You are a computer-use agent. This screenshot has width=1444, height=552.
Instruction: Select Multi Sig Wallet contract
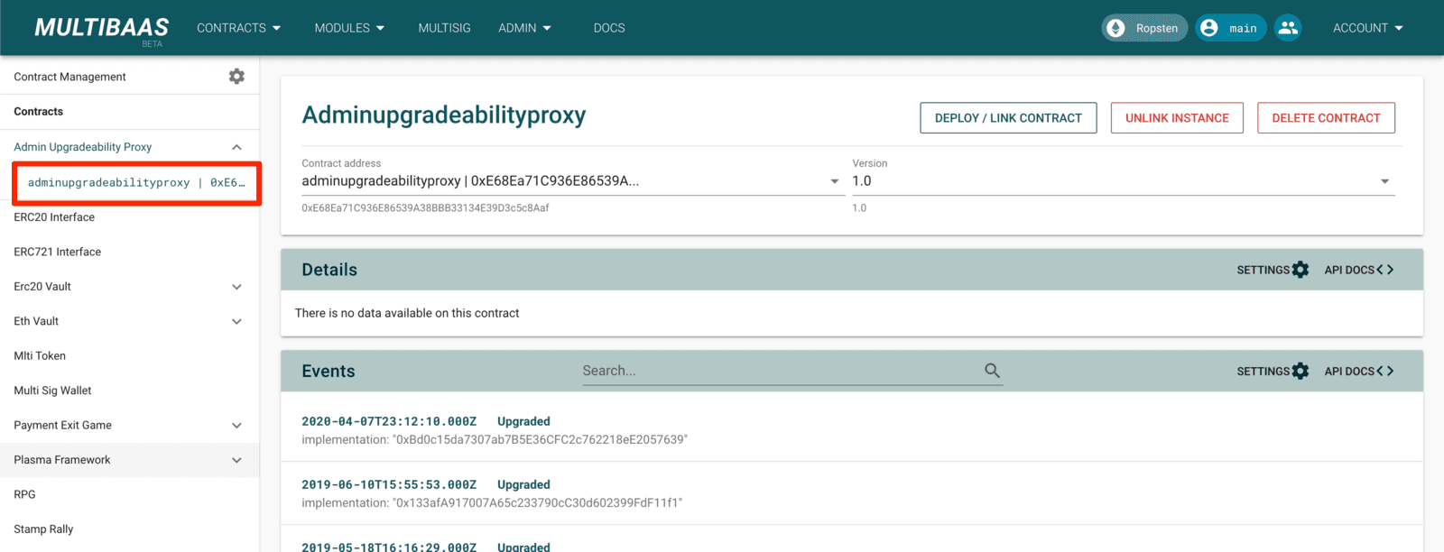52,391
